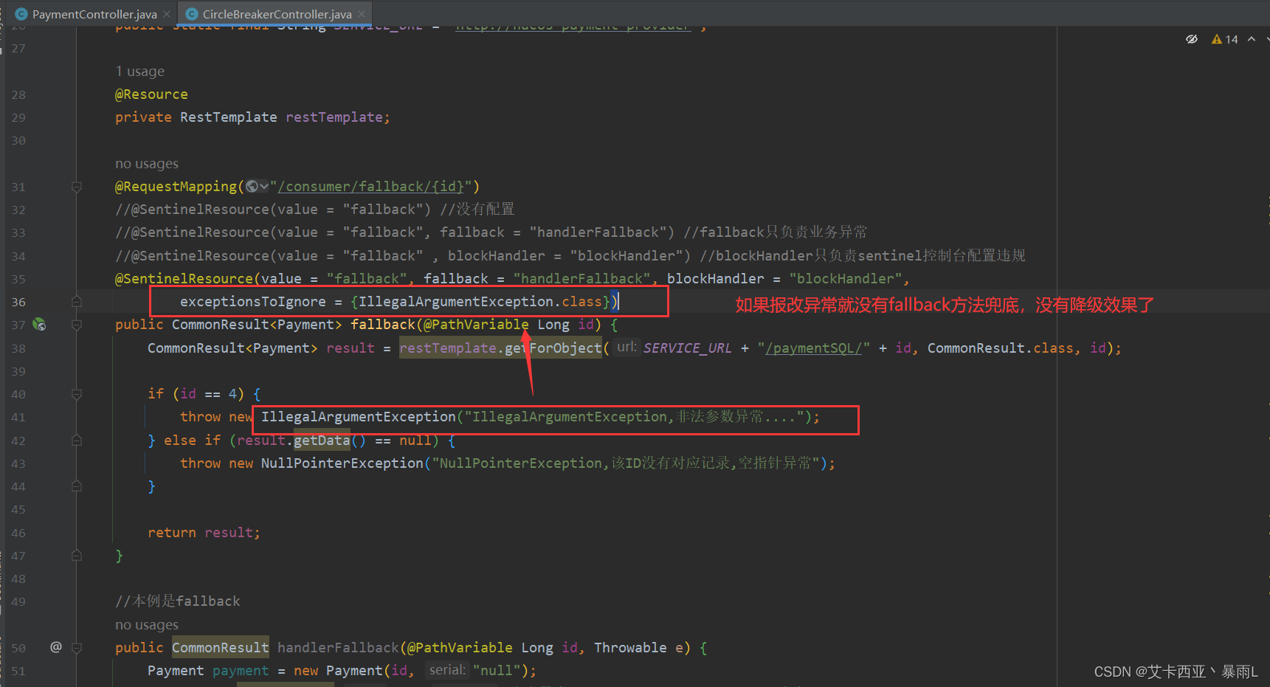
Task: Click the "handlerFallback" string on line 35
Action: (x=582, y=278)
